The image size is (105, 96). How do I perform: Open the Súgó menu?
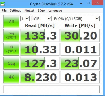tap(41, 11)
